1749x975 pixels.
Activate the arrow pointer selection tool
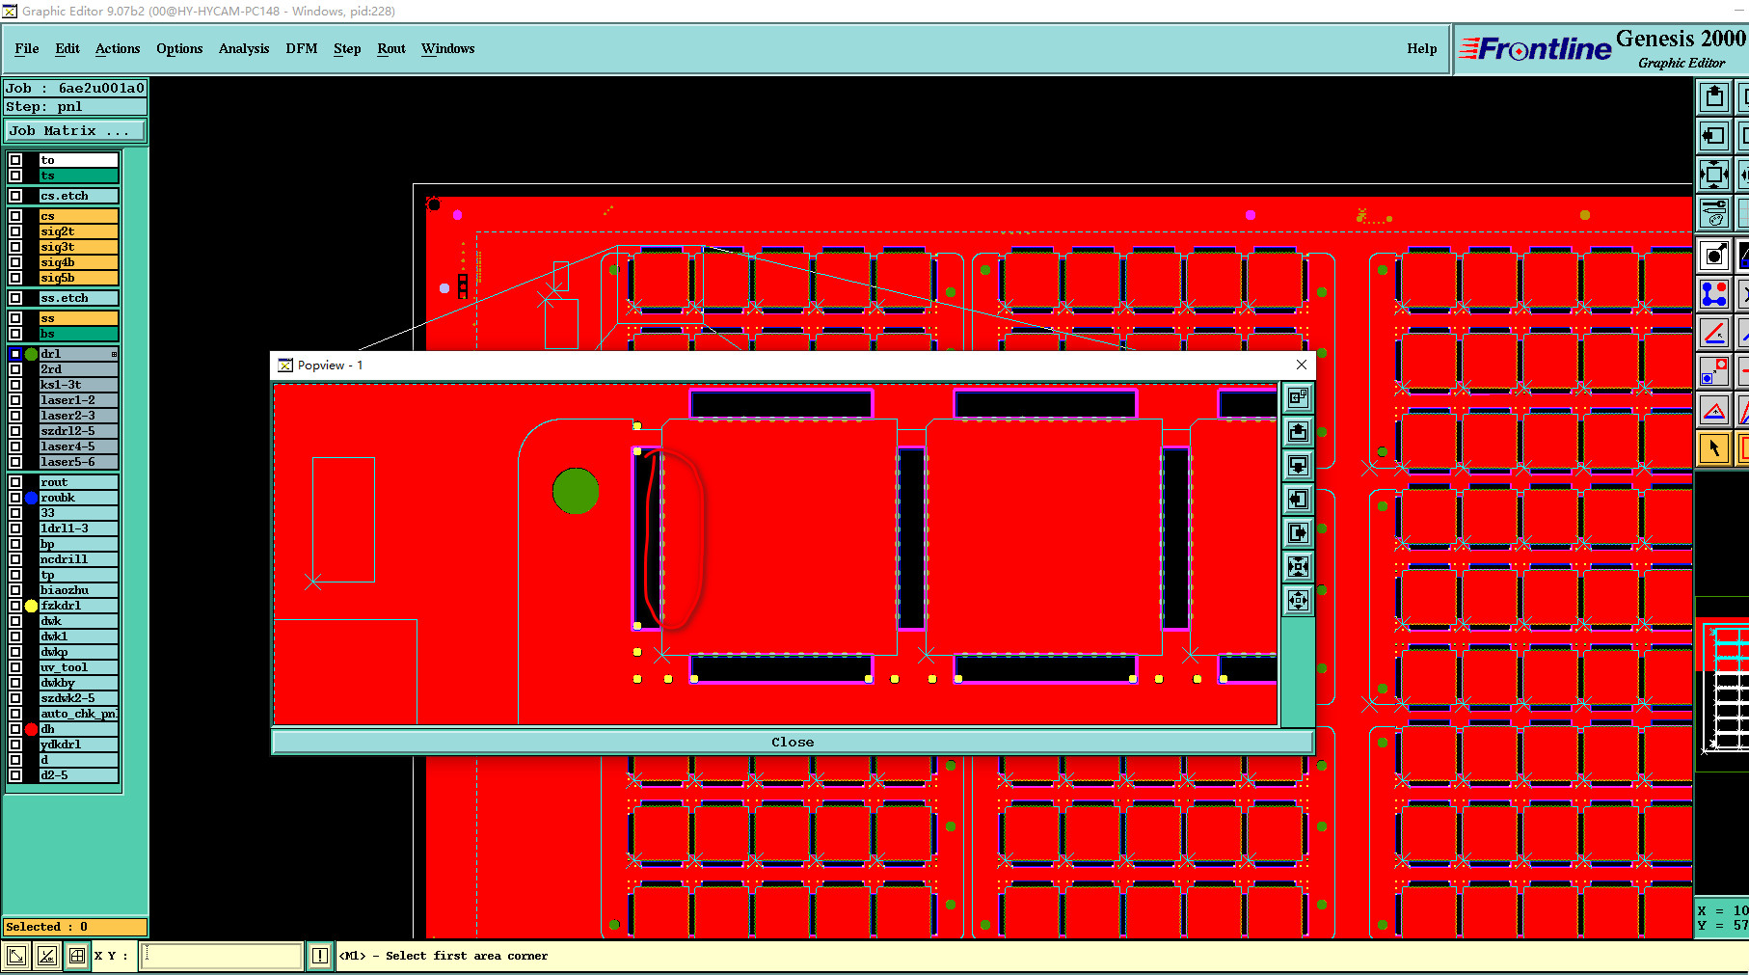(1714, 448)
